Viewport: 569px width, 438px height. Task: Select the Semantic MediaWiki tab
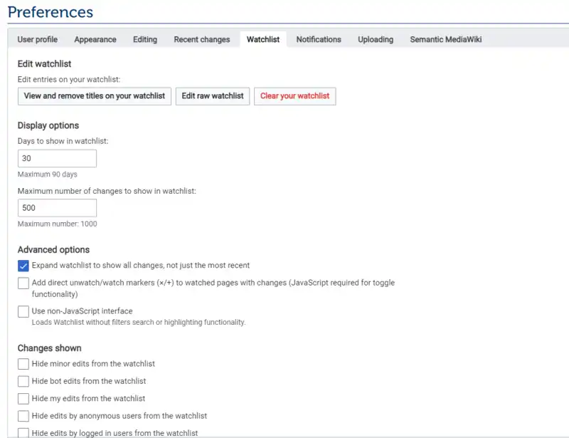pyautogui.click(x=445, y=39)
